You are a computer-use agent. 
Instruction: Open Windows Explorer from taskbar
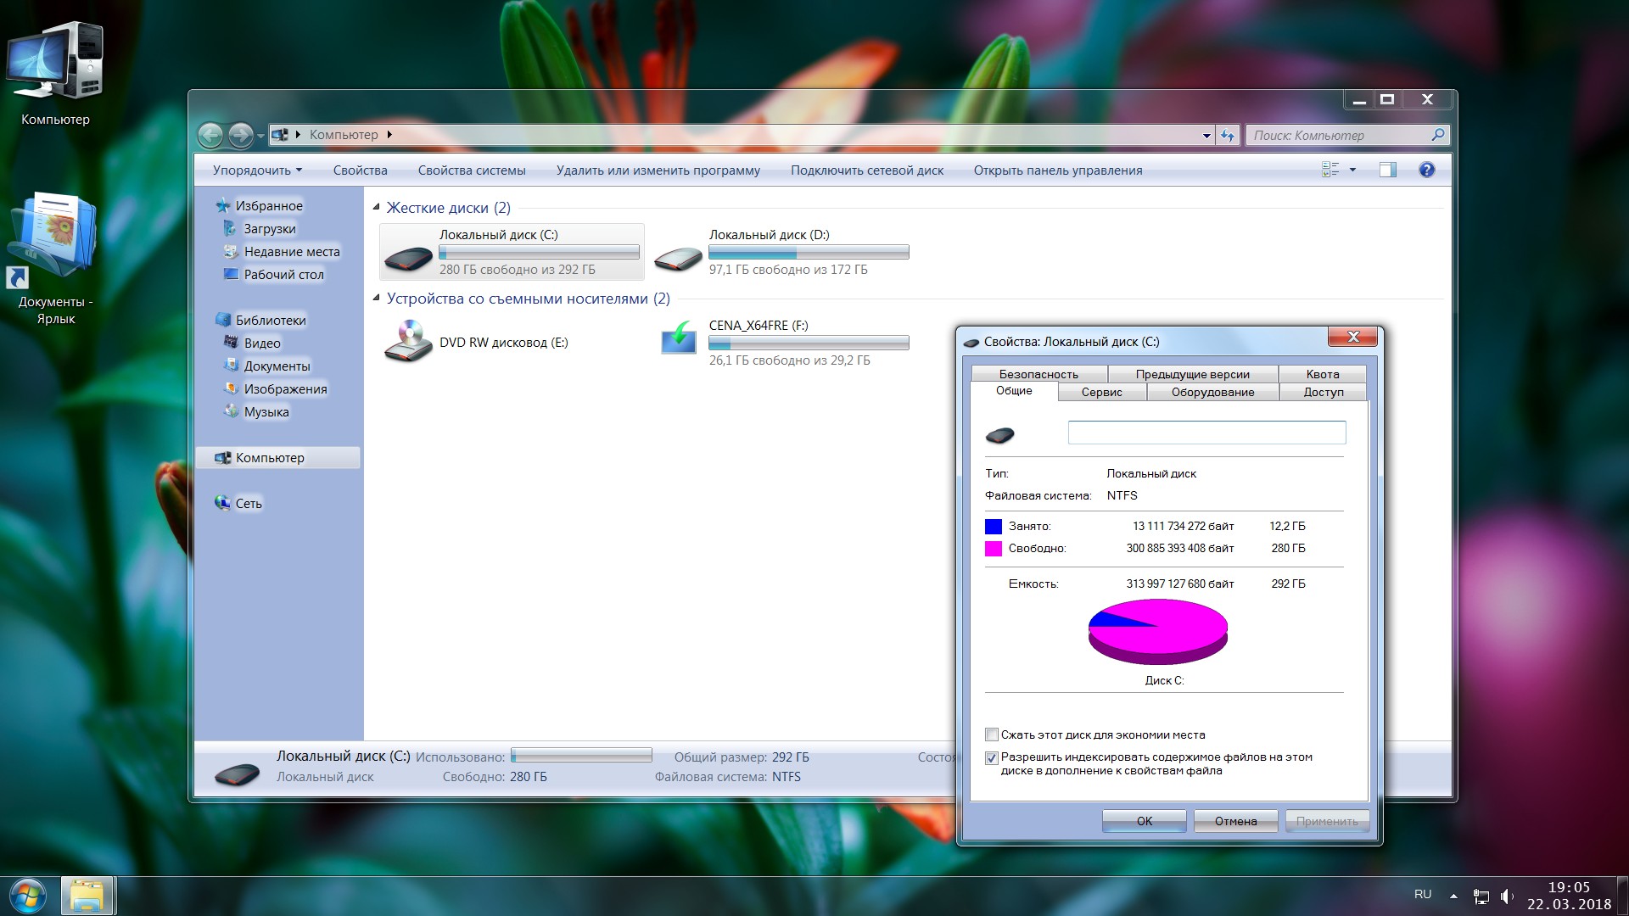coord(87,896)
